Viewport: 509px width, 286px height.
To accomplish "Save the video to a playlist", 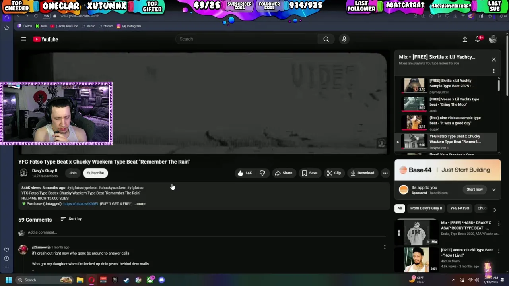I will click(x=309, y=173).
